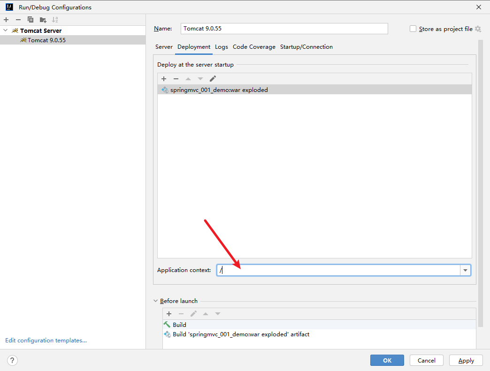This screenshot has width=490, height=371.
Task: Select Build 'springmvc_001_demo:war exploded' artifact task
Action: (319, 334)
